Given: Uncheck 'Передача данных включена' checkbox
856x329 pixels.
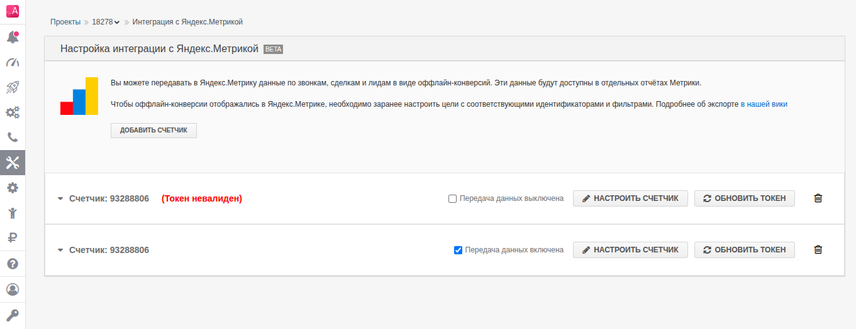Looking at the screenshot, I should tap(458, 251).
